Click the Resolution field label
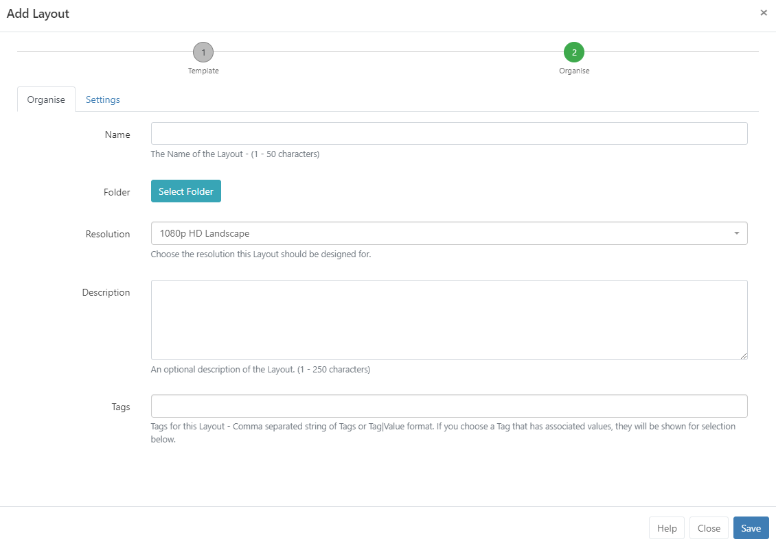 point(108,234)
